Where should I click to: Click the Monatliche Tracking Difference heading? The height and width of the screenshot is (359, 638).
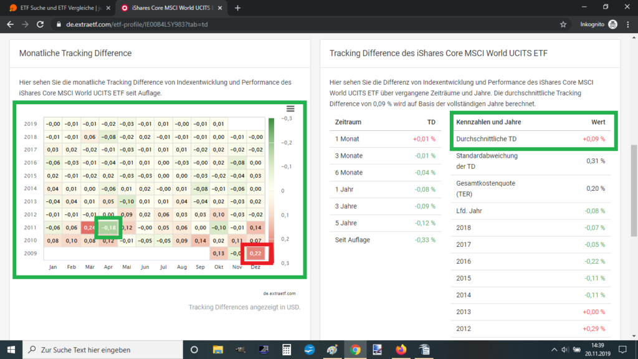pos(75,54)
